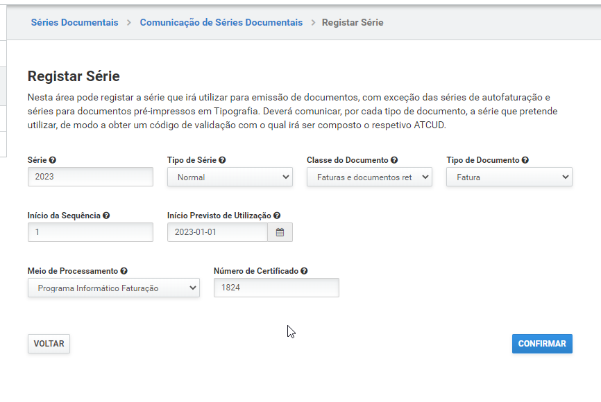This screenshot has width=601, height=402.
Task: Focus the date field showing 2023-01-01
Action: [x=217, y=232]
